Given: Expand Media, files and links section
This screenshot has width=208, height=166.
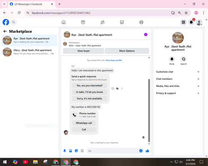Looking at the screenshot, I should tap(178, 86).
